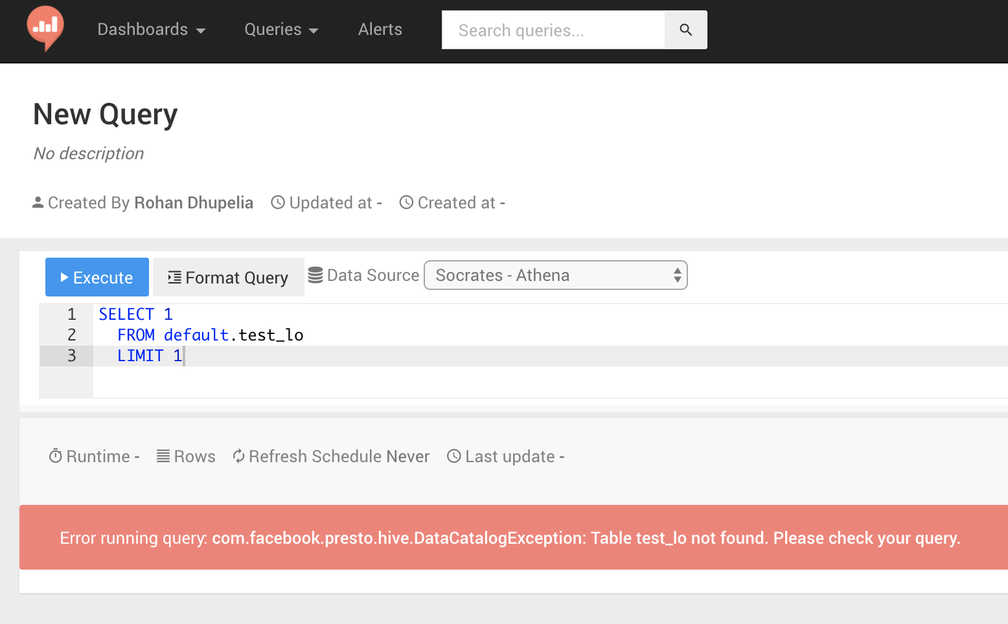Open the Queries dropdown menu
This screenshot has height=624, width=1008.
[281, 30]
